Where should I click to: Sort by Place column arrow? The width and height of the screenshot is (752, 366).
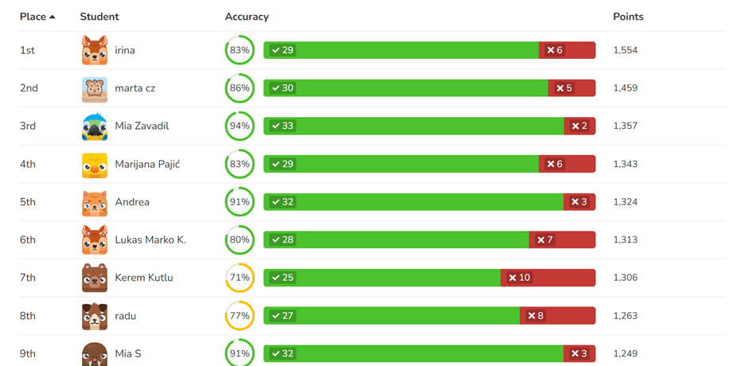pyautogui.click(x=53, y=17)
